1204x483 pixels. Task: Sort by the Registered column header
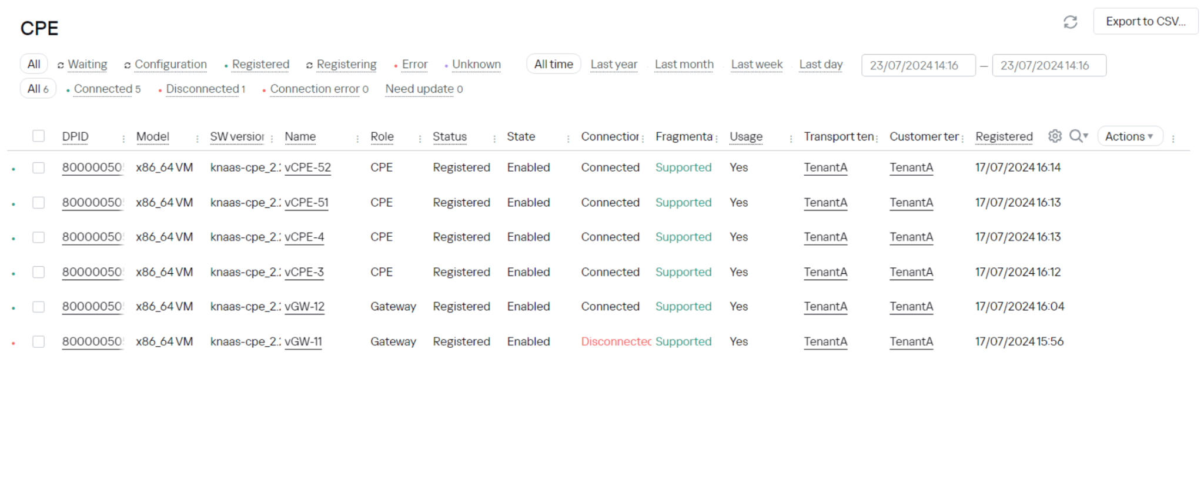1004,136
